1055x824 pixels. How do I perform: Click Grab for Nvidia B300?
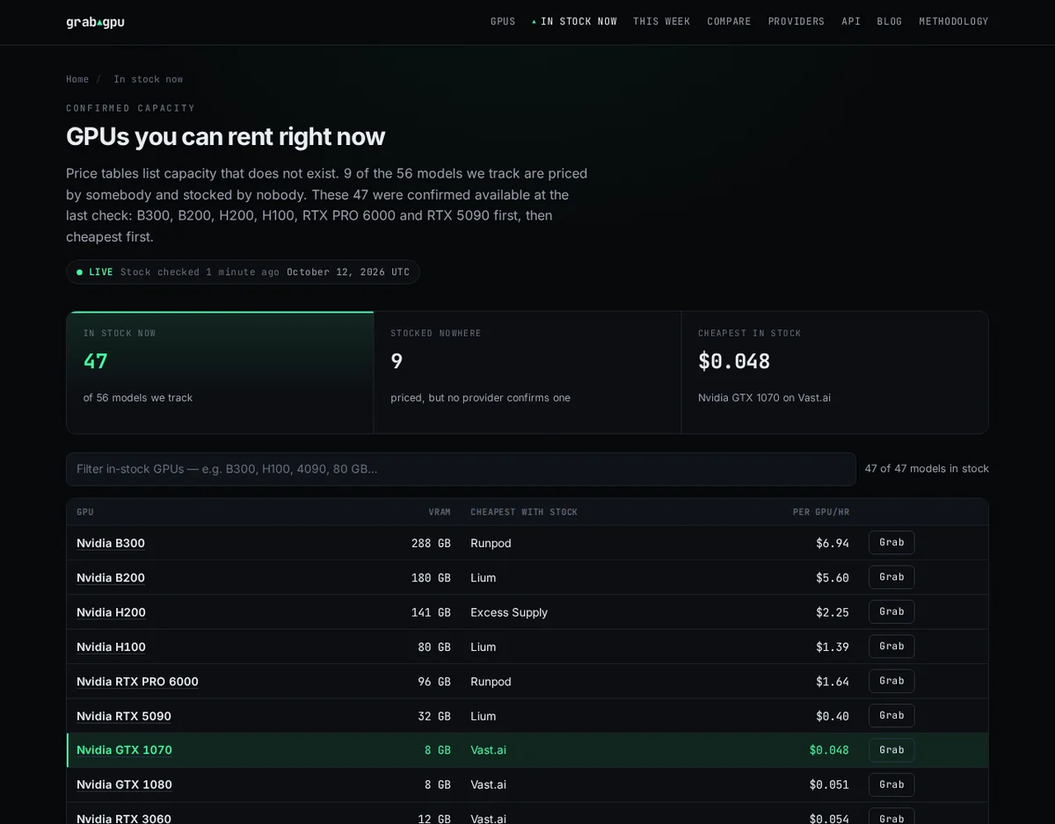pyautogui.click(x=891, y=543)
